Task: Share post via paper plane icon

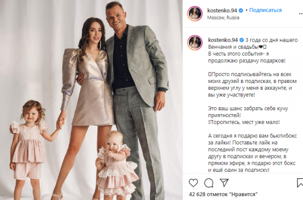Action: coord(224,183)
